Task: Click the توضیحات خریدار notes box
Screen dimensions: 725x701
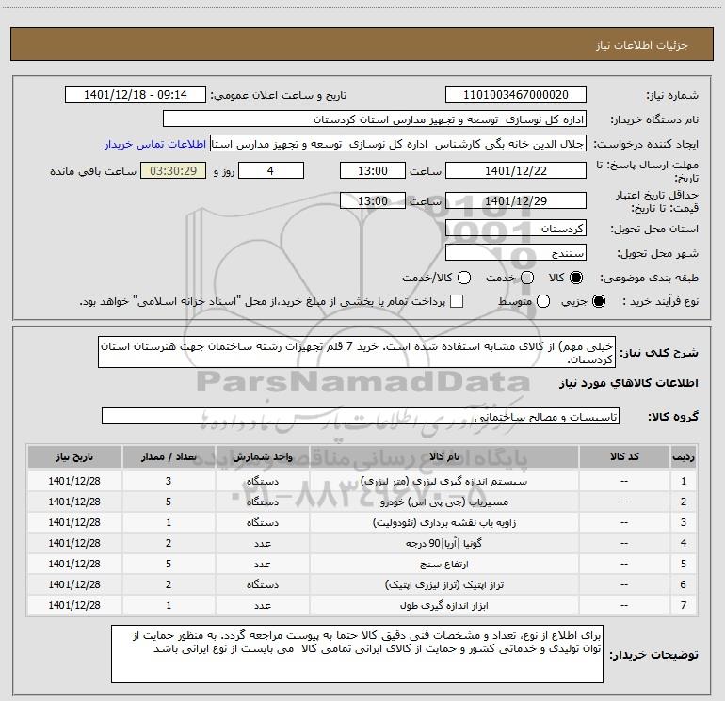Action: coord(357,654)
